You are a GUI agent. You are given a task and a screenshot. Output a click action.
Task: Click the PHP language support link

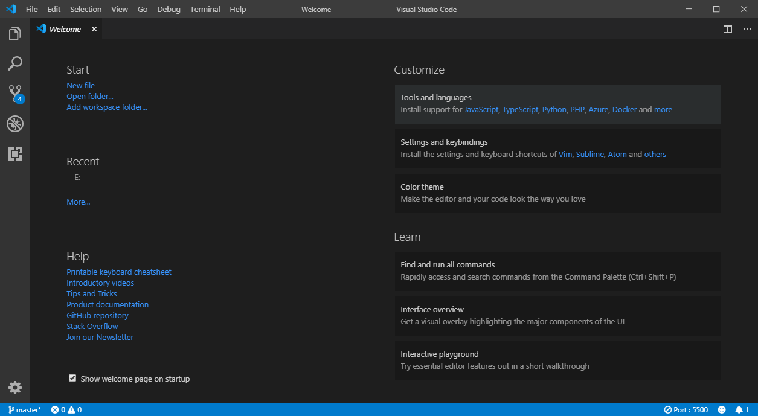tap(577, 110)
